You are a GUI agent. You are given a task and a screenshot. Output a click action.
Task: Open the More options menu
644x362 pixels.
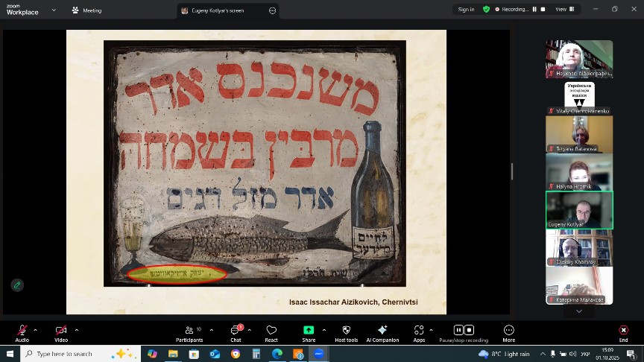[x=508, y=331]
